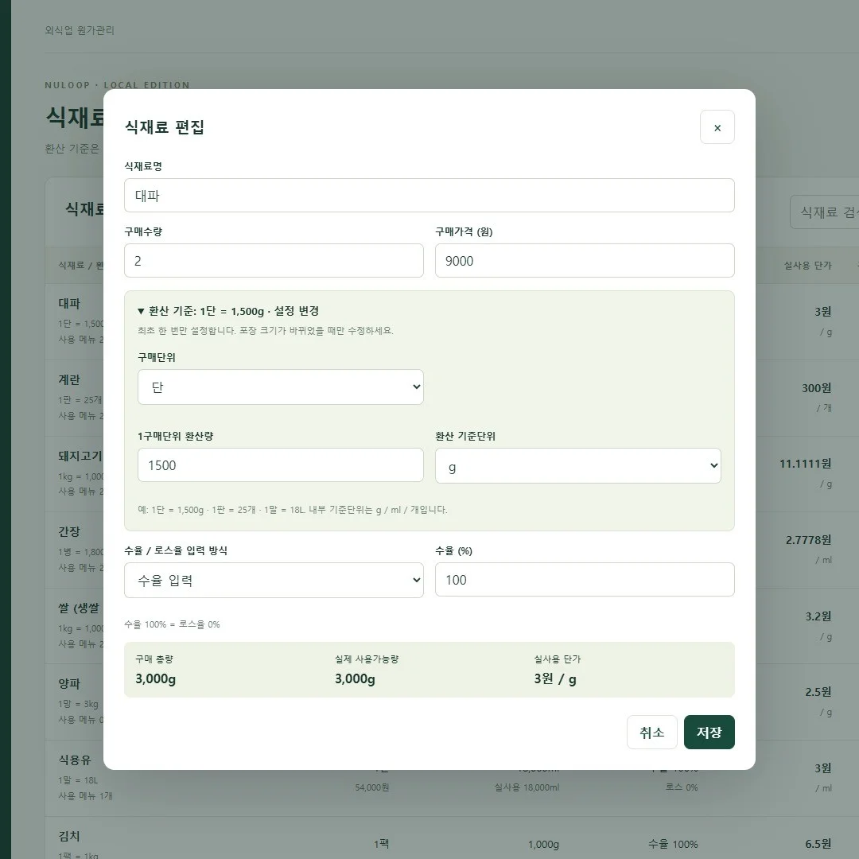Viewport: 859px width, 859px height.
Task: Collapse the 환산 기준 설정 변경 section
Action: point(228,311)
